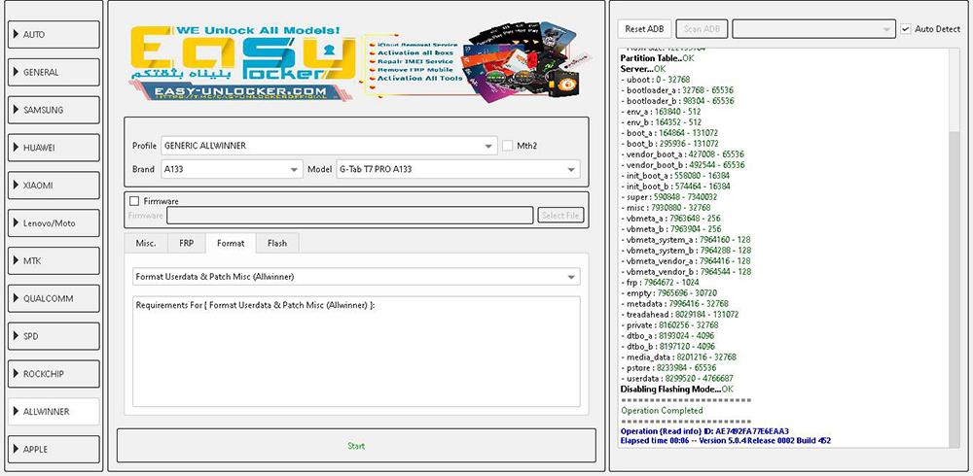Open the SAMSUNG sidebar section
Viewport: 973px width, 476px height.
(x=54, y=111)
